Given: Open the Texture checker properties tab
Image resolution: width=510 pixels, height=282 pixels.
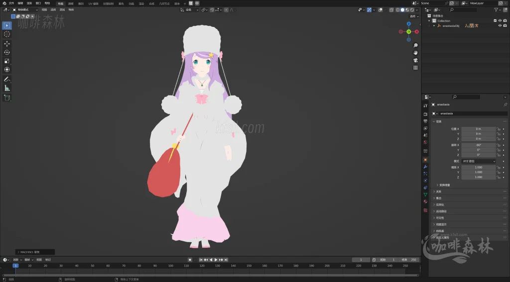Looking at the screenshot, I should tap(425, 210).
